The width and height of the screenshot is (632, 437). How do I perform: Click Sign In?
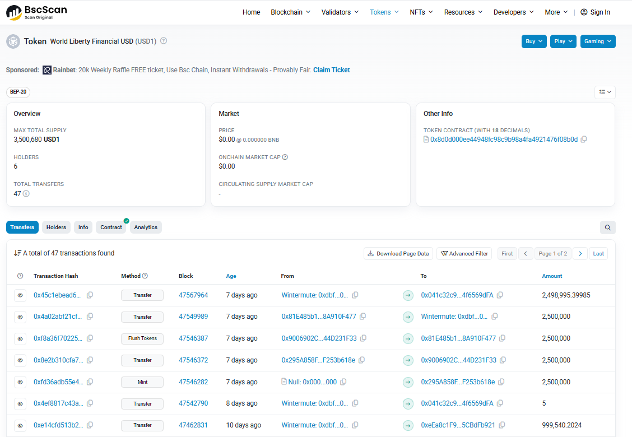pos(596,12)
